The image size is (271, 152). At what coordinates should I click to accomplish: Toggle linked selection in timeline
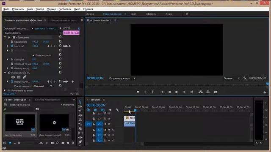103,110
